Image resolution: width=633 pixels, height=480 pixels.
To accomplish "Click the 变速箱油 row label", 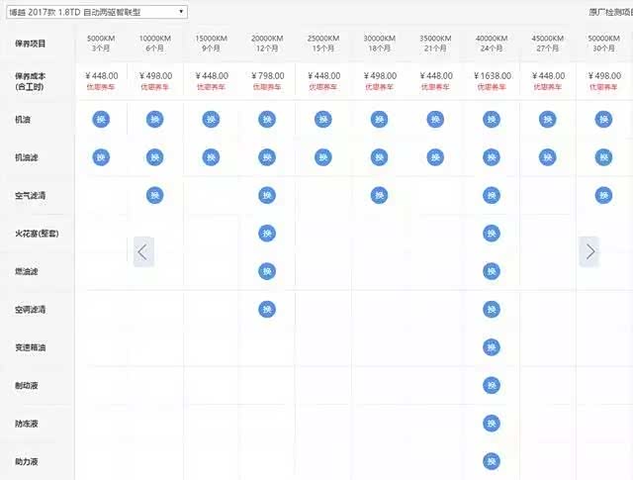I will click(31, 347).
